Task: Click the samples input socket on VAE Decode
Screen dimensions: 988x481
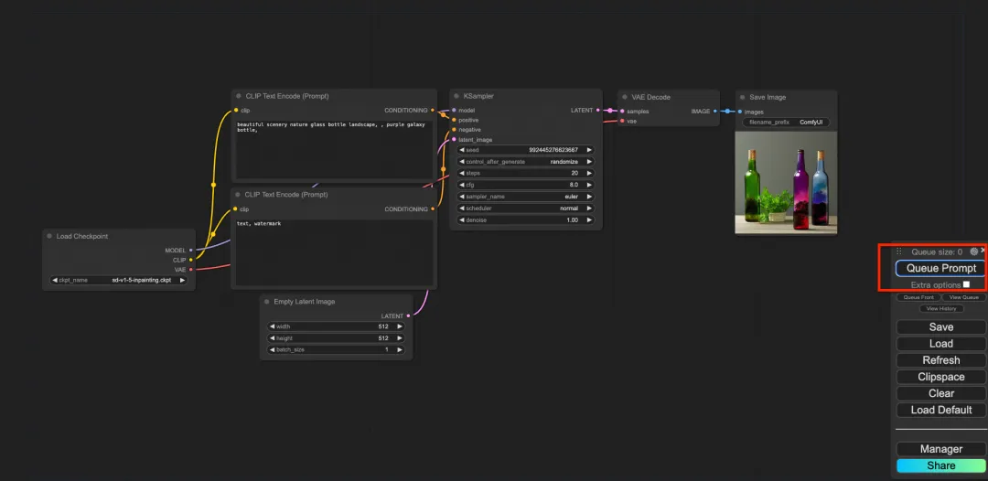Action: pyautogui.click(x=622, y=111)
